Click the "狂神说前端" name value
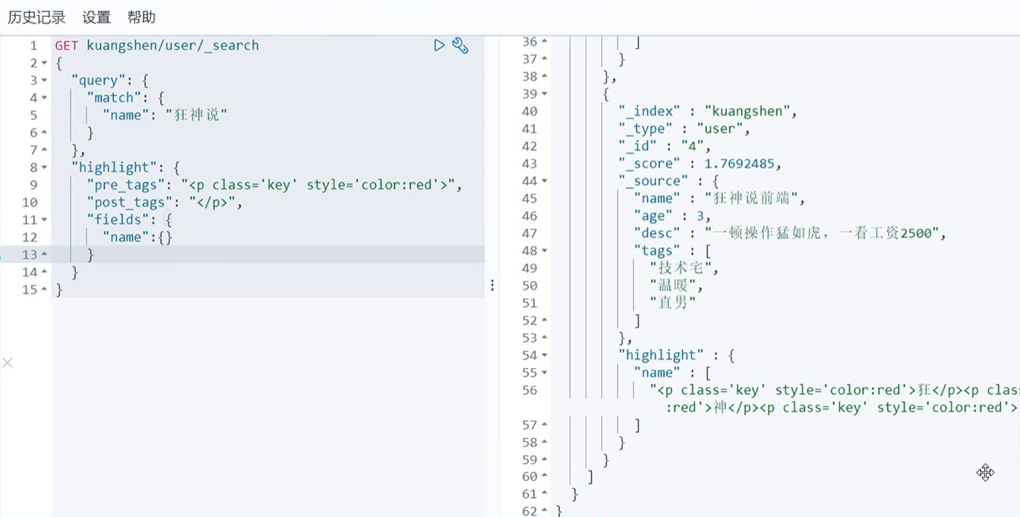 (x=754, y=199)
